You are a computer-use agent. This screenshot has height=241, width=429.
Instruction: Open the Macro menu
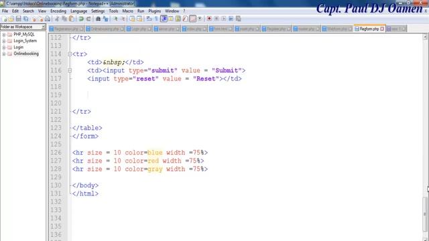click(128, 11)
